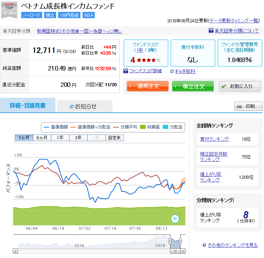Toggle 基準価額+分配金 orange legend entry
The width and height of the screenshot is (264, 258).
click(x=91, y=127)
